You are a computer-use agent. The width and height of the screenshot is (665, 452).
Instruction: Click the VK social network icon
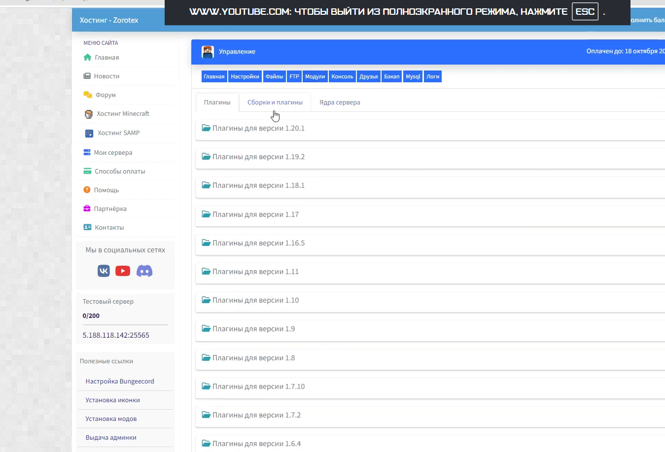pos(104,271)
